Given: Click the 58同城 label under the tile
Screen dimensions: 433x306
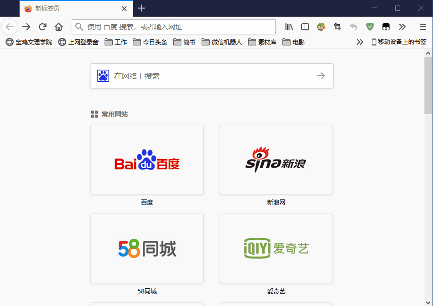Looking at the screenshot, I should 147,291.
